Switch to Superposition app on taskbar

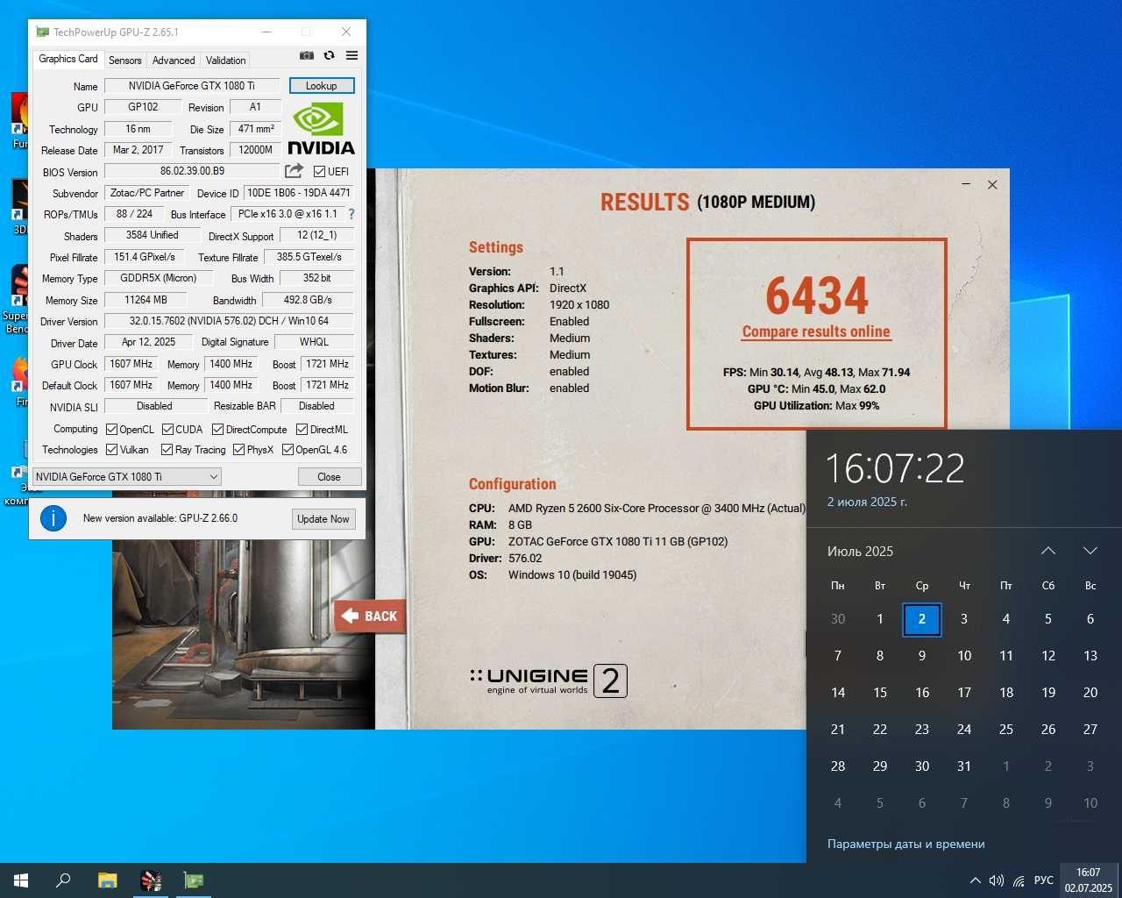point(151,880)
